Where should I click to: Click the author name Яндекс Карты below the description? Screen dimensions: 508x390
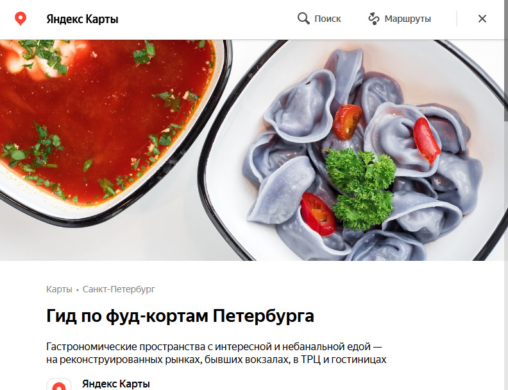pyautogui.click(x=116, y=384)
